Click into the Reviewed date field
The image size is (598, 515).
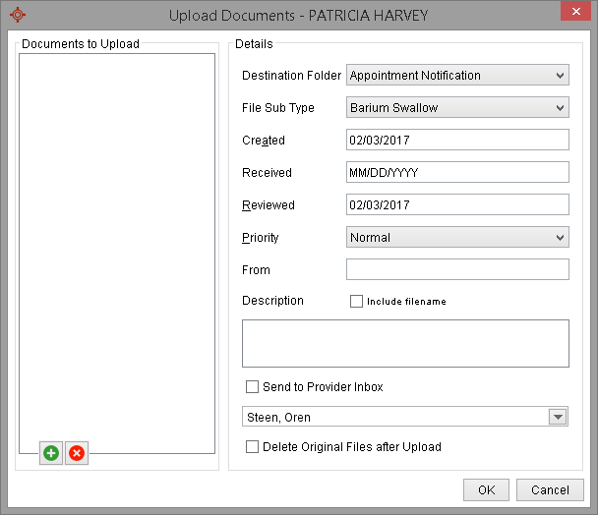tap(457, 205)
